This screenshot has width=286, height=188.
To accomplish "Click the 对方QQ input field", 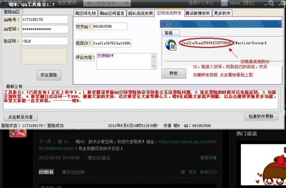I will click(110, 26).
